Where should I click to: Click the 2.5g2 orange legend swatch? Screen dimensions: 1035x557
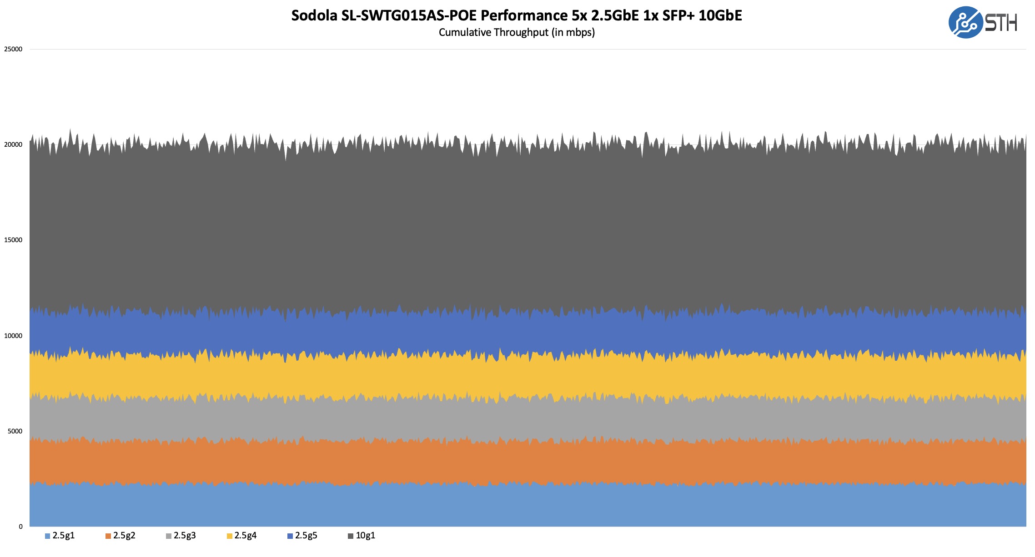[108, 536]
